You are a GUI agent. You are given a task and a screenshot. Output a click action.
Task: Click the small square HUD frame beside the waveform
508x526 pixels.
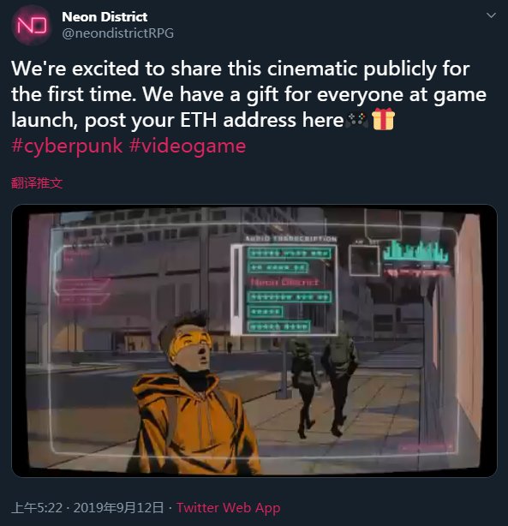[x=364, y=260]
